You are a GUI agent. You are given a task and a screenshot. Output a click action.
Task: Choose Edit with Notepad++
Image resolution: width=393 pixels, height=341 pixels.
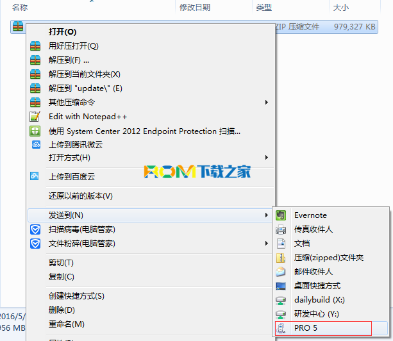88,117
